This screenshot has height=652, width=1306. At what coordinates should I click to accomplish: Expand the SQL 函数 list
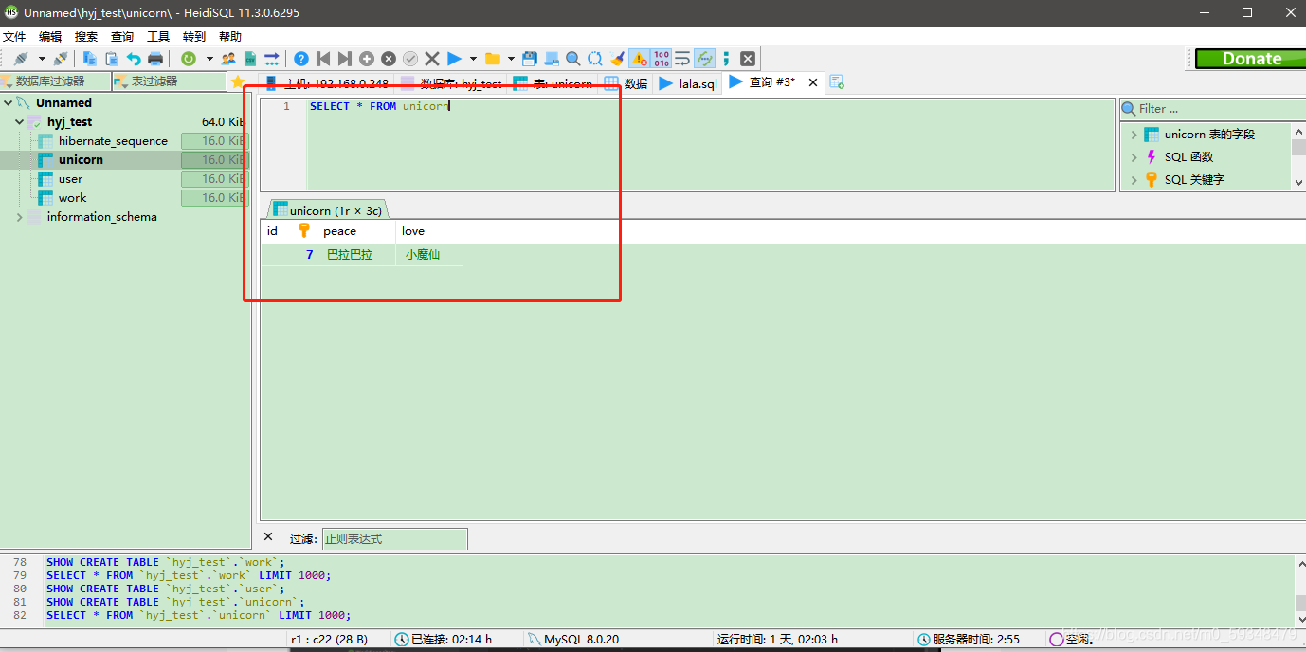pyautogui.click(x=1136, y=156)
